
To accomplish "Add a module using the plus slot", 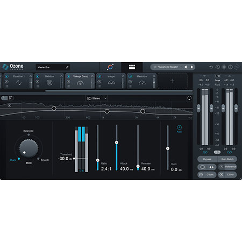I will click(173, 81).
